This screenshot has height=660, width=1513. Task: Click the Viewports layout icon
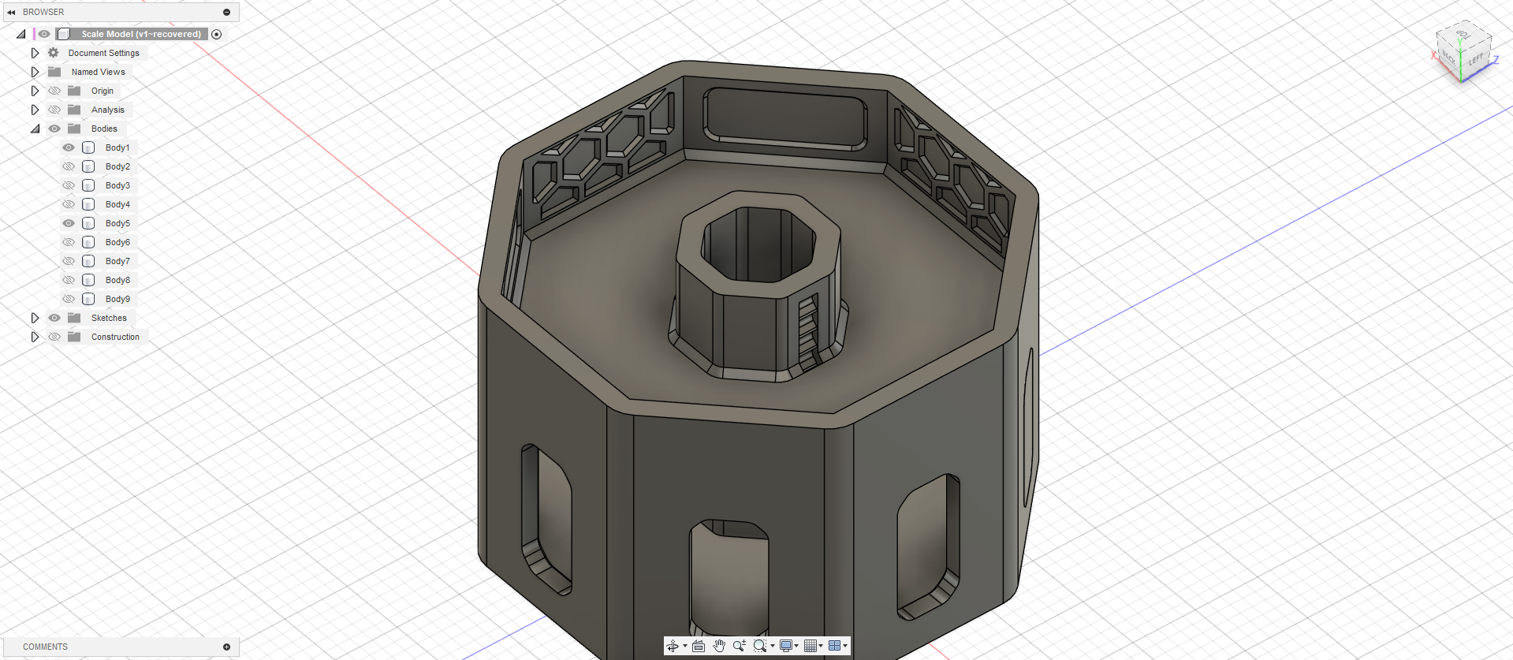[x=835, y=646]
